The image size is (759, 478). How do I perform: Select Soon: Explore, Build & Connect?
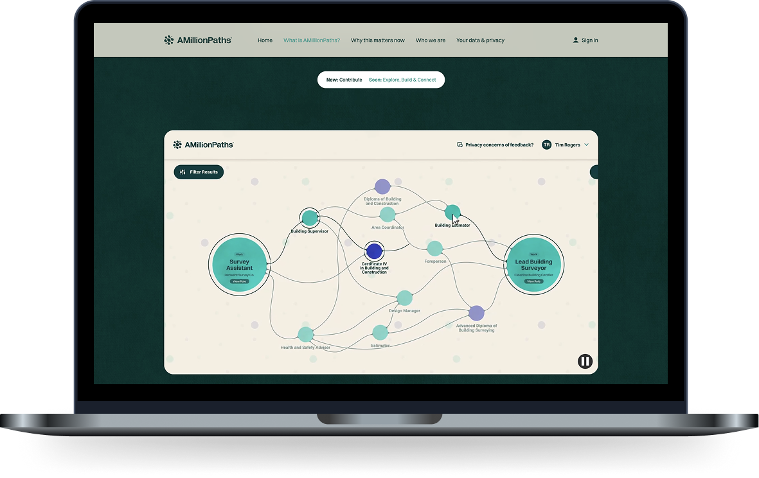(x=402, y=80)
